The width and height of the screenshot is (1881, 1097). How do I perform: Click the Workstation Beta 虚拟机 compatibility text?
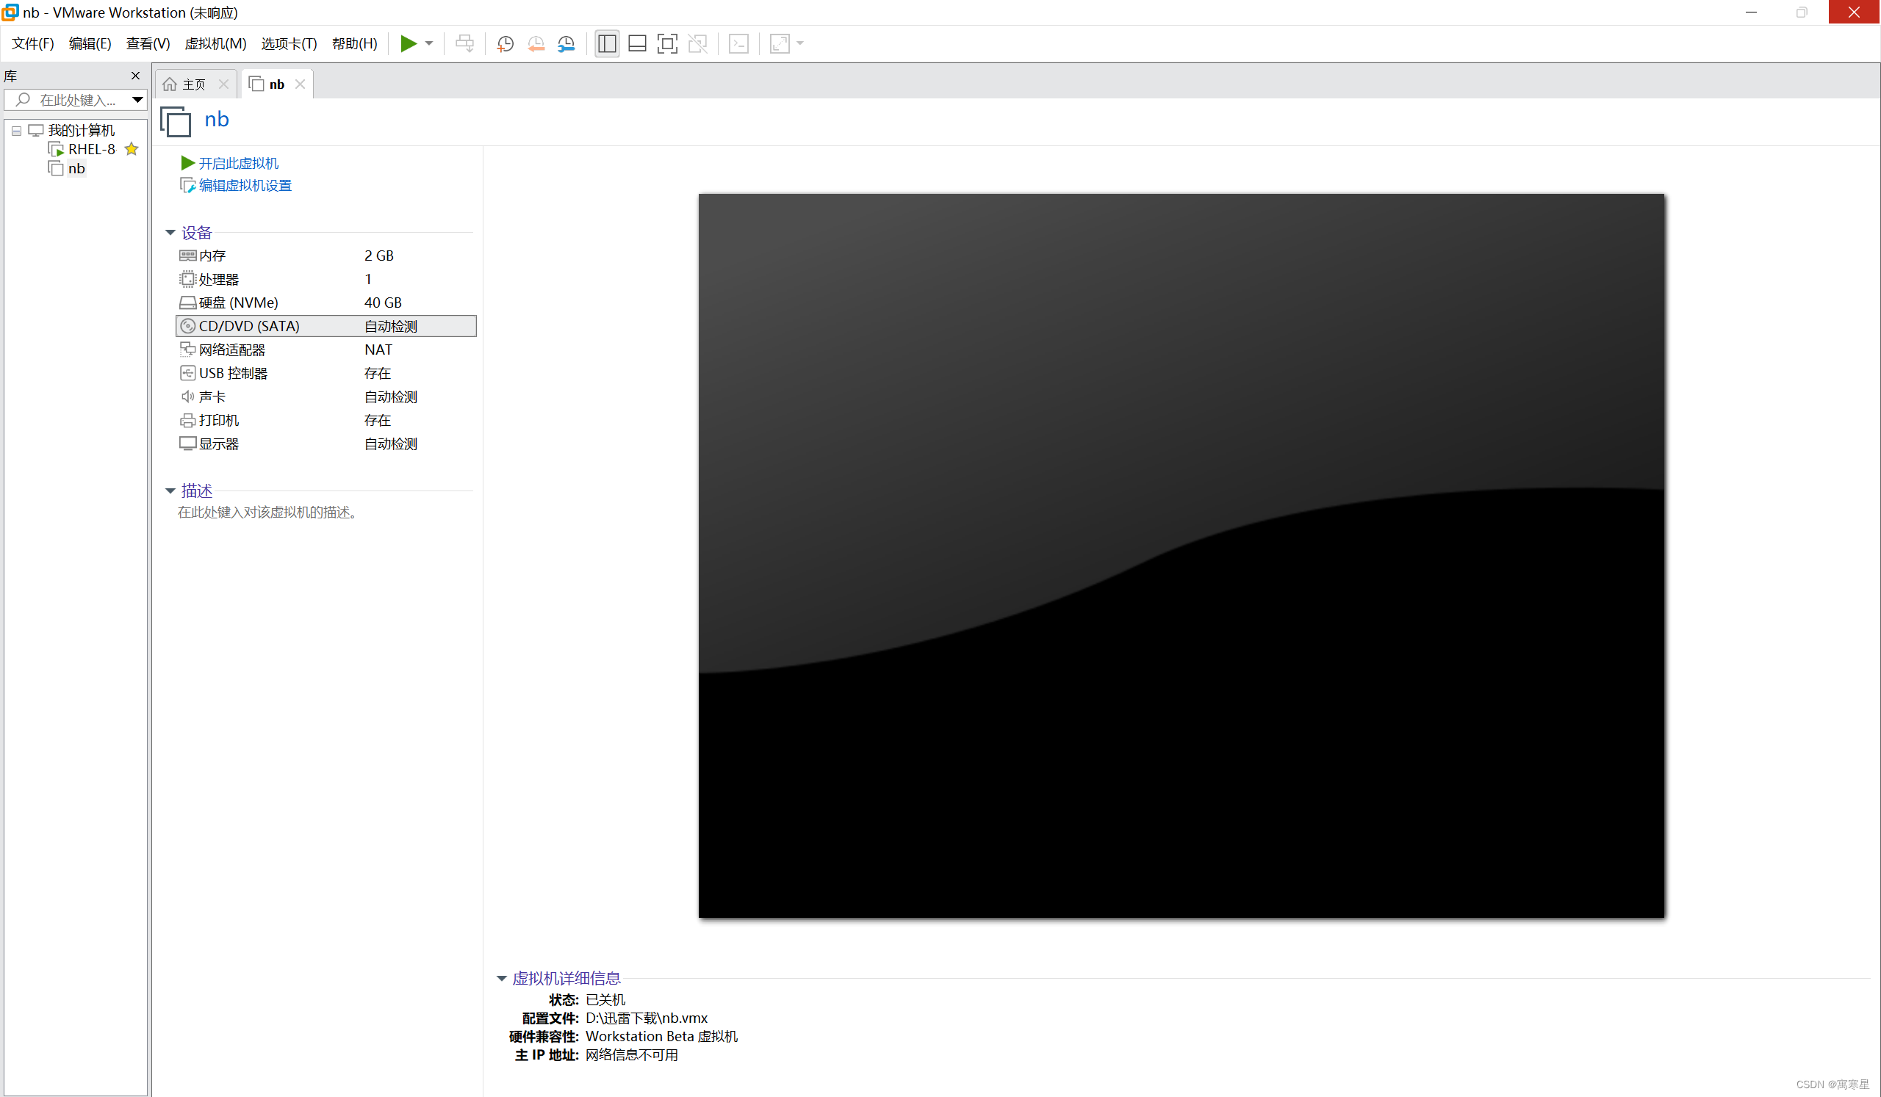coord(661,1037)
